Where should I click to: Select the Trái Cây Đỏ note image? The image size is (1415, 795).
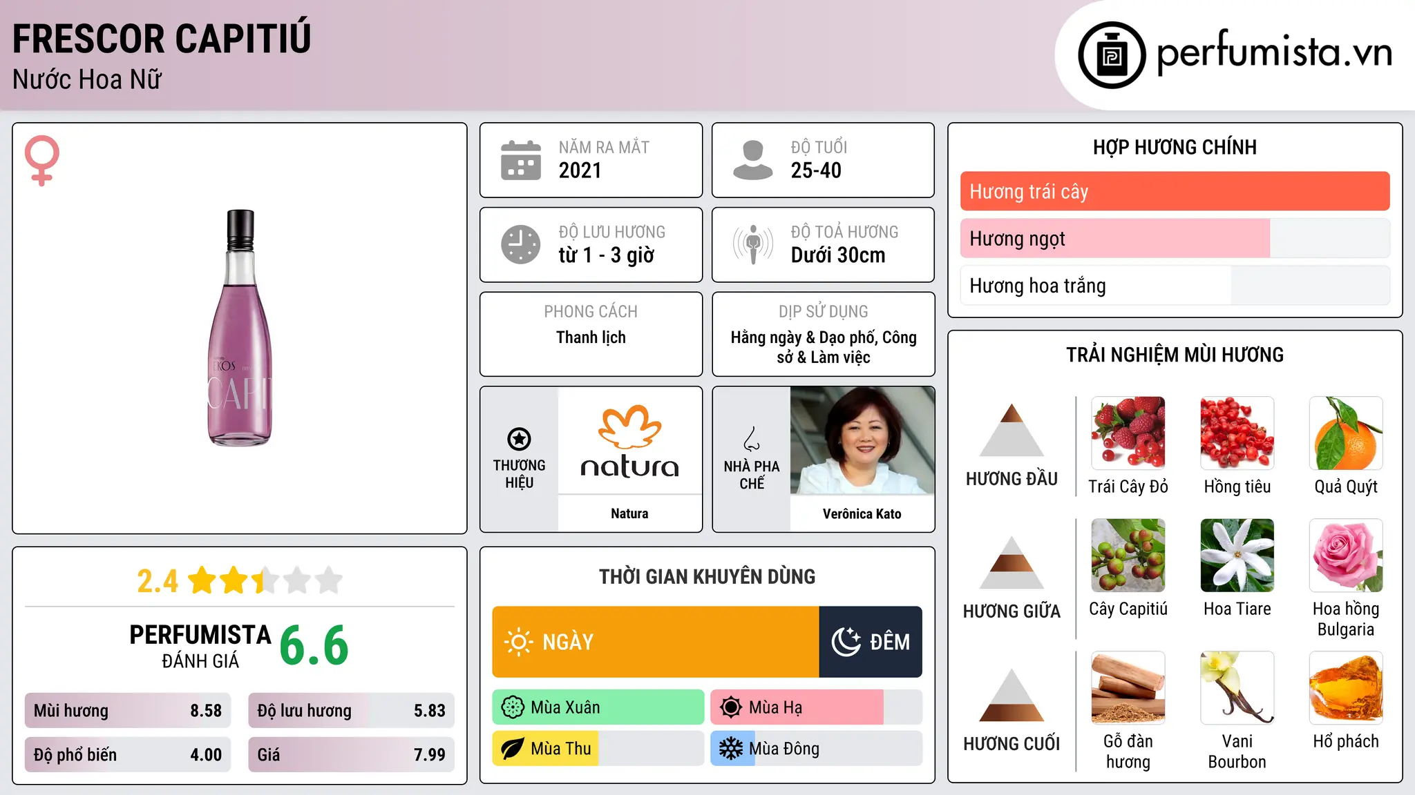[1128, 433]
